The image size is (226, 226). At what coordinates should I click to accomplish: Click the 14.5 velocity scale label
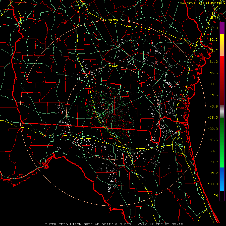tap(214, 95)
